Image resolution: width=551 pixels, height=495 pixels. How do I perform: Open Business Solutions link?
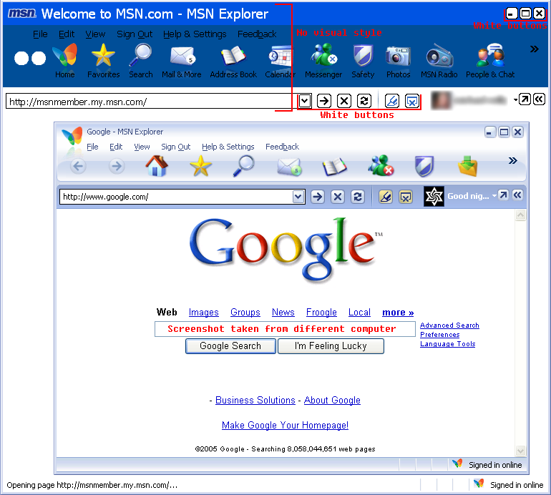point(255,400)
